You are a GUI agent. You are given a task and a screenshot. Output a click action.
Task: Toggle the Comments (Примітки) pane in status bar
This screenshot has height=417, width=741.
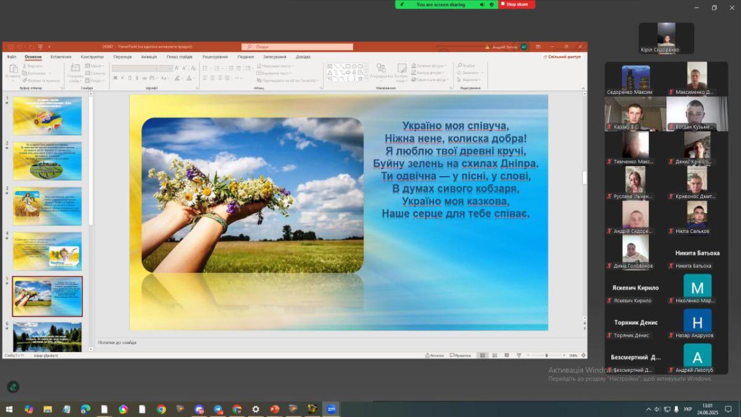pos(460,356)
